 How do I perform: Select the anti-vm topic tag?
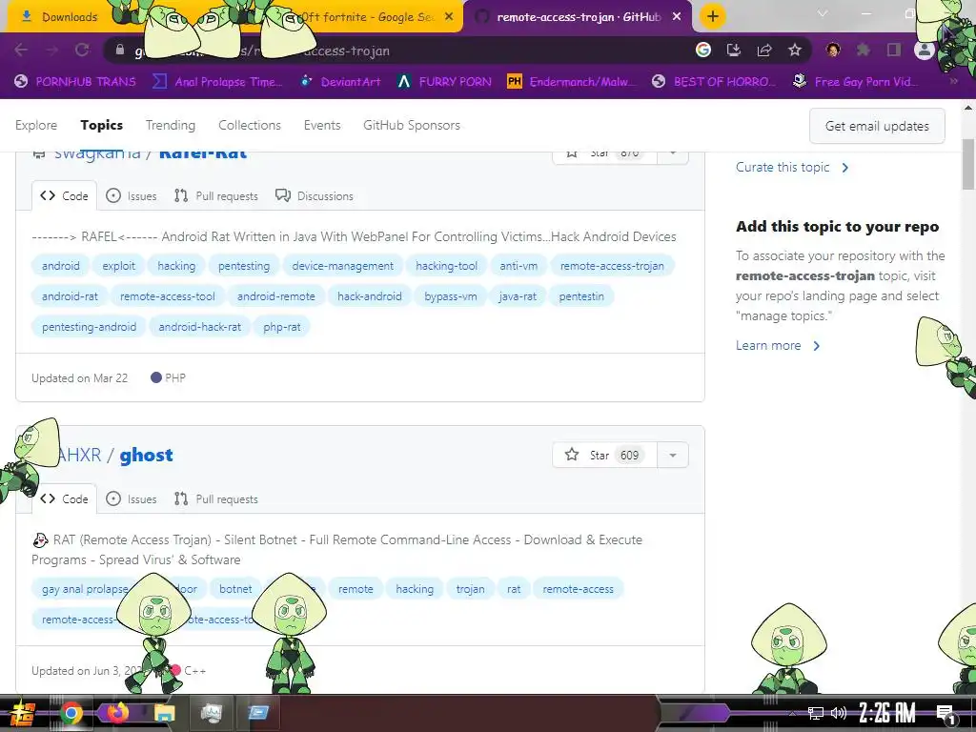(518, 266)
